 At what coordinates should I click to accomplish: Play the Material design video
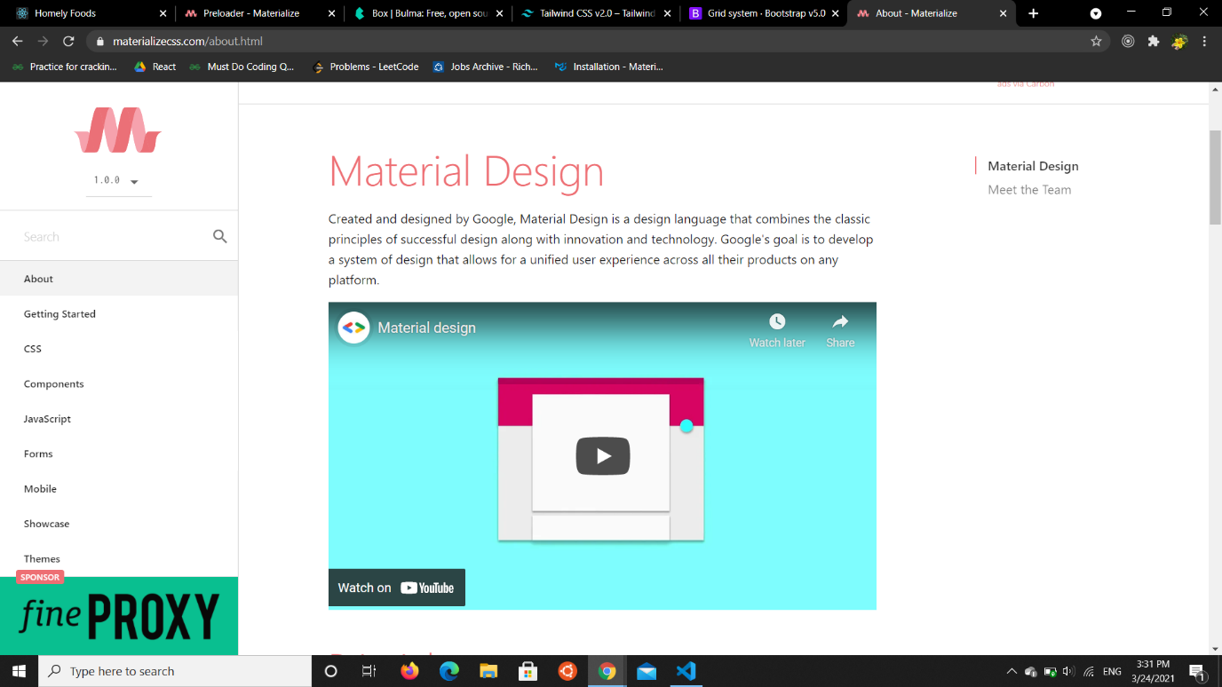click(602, 456)
